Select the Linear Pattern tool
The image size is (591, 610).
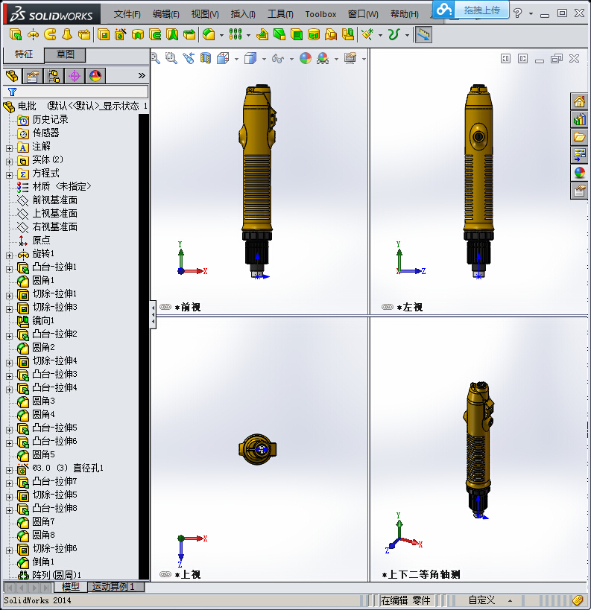(236, 34)
